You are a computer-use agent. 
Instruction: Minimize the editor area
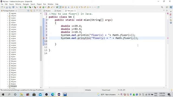click(x=164, y=11)
